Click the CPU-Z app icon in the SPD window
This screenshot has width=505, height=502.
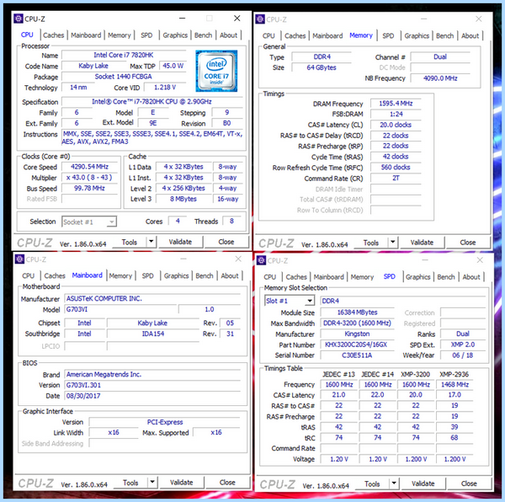point(261,260)
